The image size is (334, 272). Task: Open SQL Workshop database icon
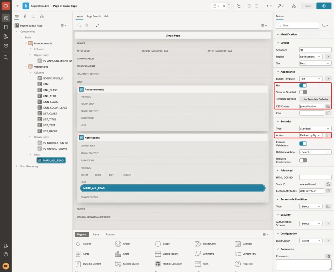6,27
